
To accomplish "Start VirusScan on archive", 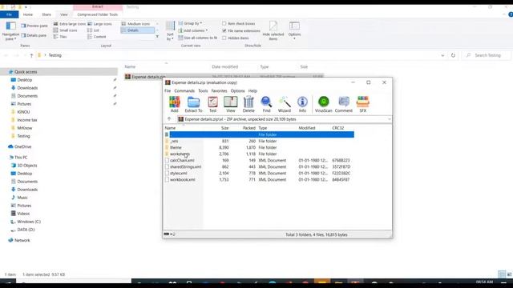I will click(x=323, y=105).
